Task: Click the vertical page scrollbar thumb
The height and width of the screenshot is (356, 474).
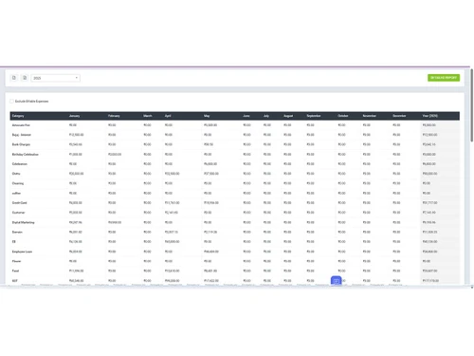Action: (472, 105)
